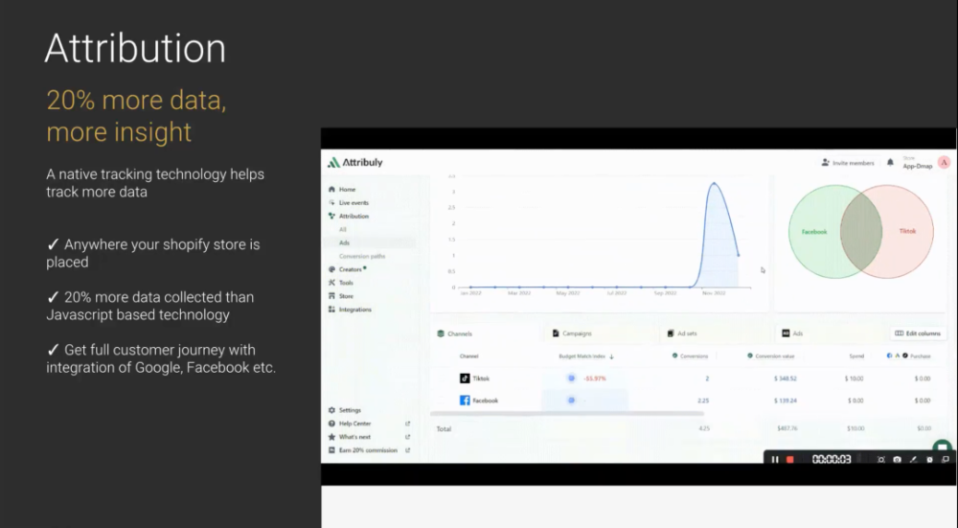Switch to the Ad sets tab
Image resolution: width=958 pixels, height=528 pixels.
point(682,333)
